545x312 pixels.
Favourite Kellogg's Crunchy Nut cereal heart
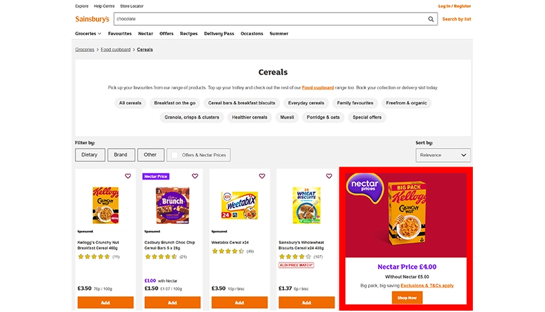click(128, 176)
